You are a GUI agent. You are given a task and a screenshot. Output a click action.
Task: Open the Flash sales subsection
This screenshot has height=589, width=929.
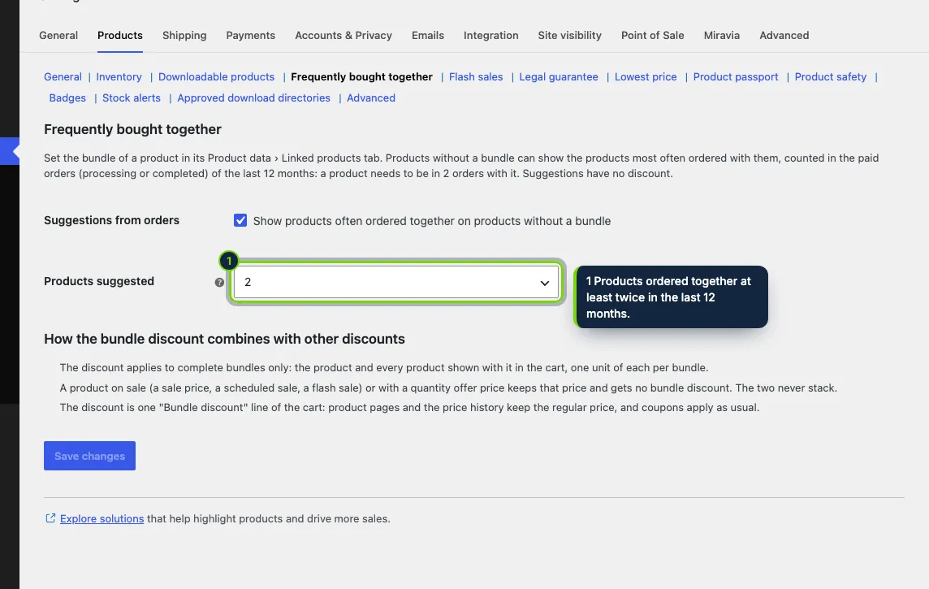click(476, 77)
